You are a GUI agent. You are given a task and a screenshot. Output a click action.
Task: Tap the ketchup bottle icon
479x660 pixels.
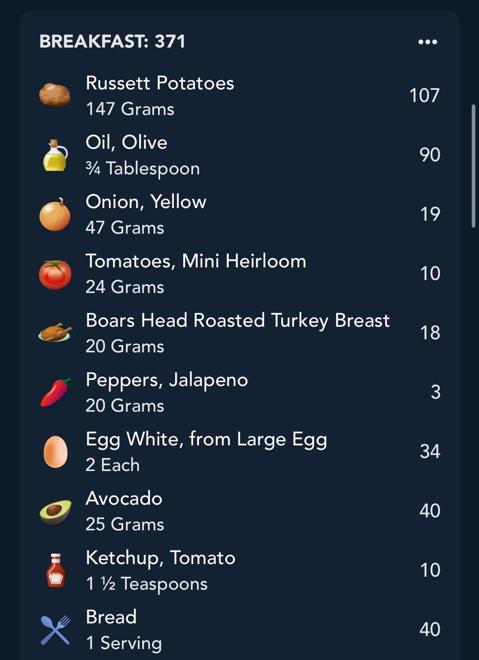[x=56, y=570]
